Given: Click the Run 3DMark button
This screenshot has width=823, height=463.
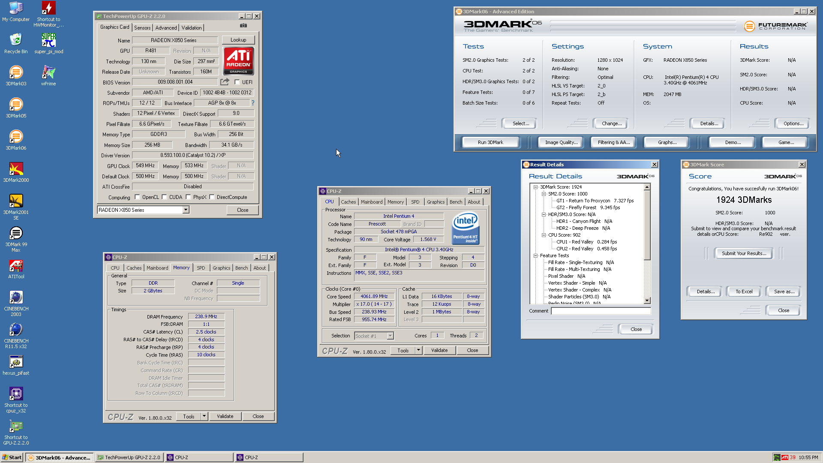Looking at the screenshot, I should [x=490, y=142].
